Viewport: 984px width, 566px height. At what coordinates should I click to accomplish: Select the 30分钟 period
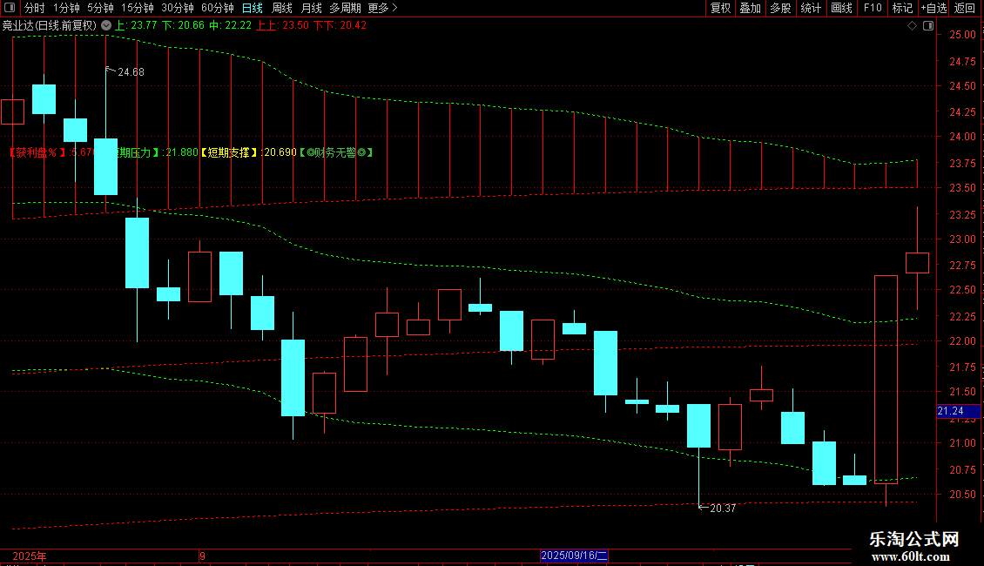click(x=178, y=8)
